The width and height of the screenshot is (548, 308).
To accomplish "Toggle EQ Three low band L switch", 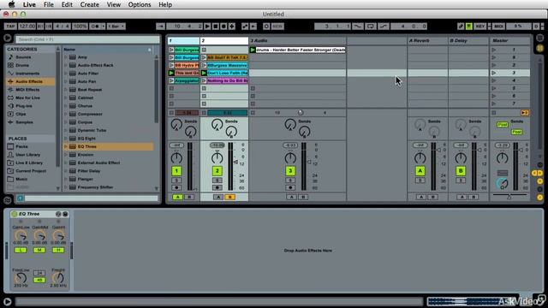I will coord(21,250).
